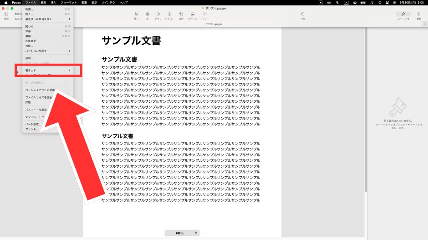Viewport: 428px width, 240px height.
Task: Click the user account icon in menu bar
Action: click(x=355, y=2)
